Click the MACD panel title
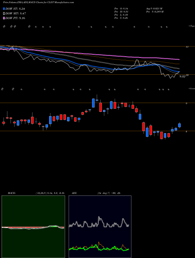 tap(12, 193)
